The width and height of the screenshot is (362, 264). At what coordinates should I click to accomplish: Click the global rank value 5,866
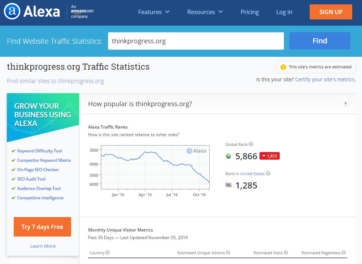[x=246, y=156]
